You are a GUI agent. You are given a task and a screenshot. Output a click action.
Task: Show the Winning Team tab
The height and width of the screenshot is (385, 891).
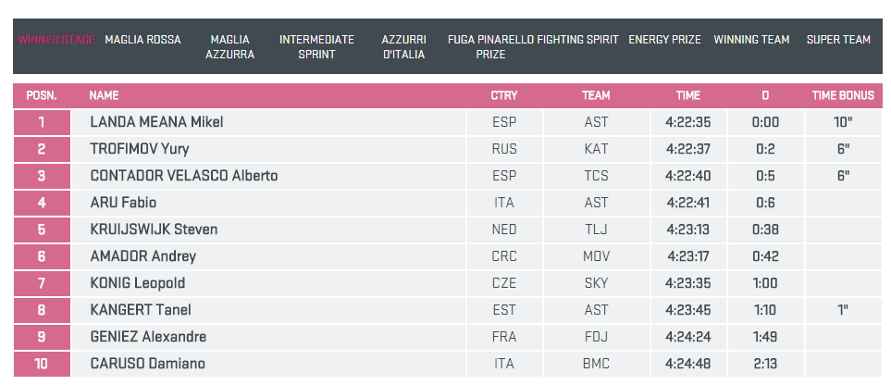tap(751, 41)
